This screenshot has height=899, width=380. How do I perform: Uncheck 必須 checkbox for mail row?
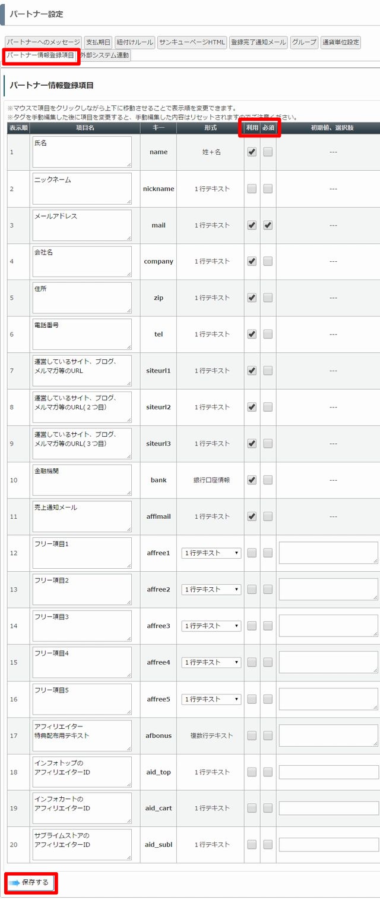click(268, 225)
